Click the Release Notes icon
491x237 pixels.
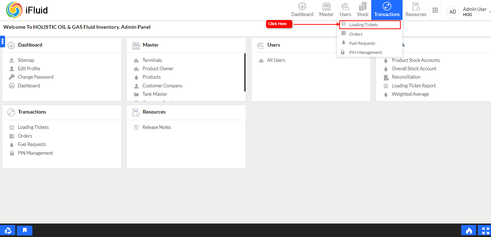(136, 127)
